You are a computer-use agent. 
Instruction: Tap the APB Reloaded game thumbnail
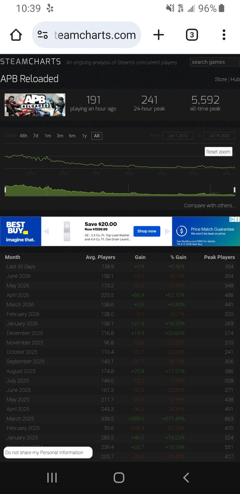35,105
